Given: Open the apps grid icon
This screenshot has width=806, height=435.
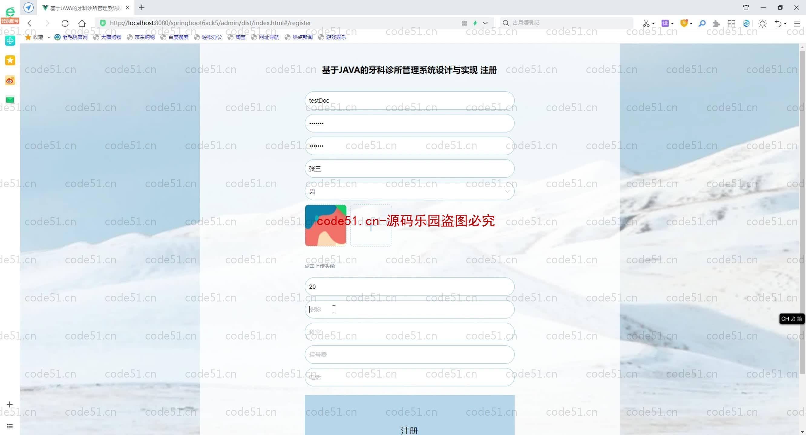Looking at the screenshot, I should coord(732,24).
